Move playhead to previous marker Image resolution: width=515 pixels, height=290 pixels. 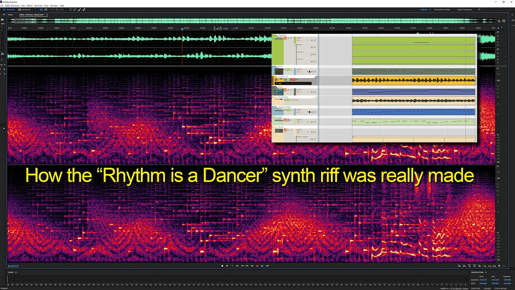tap(237, 266)
